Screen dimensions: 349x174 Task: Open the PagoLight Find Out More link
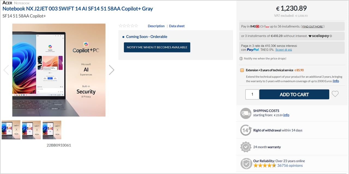[312, 27]
